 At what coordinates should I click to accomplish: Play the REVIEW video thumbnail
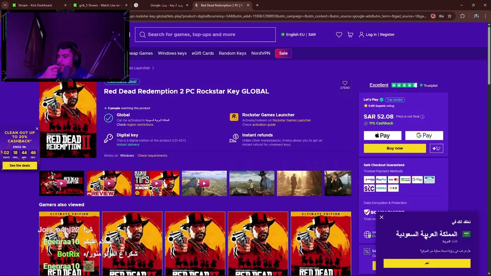109,183
